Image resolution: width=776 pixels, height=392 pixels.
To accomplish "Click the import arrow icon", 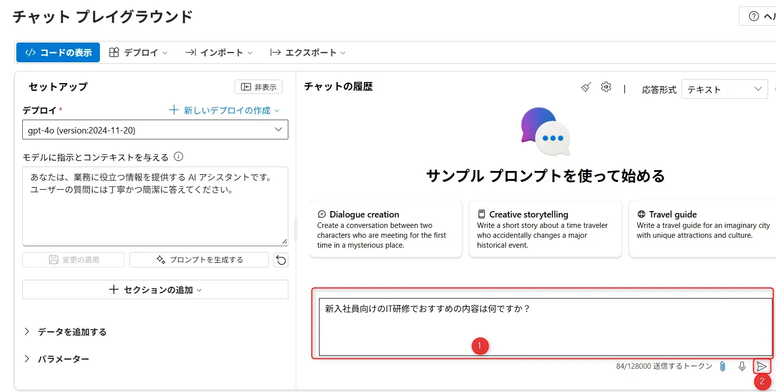I will [190, 52].
